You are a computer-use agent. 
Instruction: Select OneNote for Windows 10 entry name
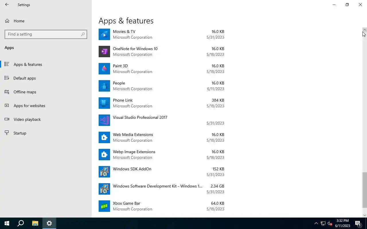click(135, 49)
